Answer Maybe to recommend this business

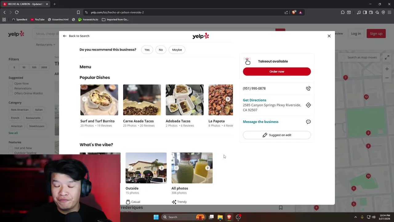(177, 50)
